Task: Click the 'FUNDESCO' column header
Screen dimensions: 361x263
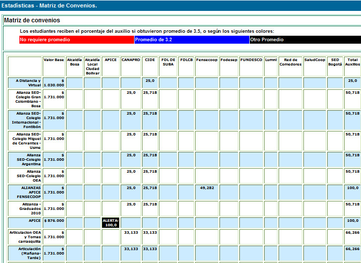Action: [251, 66]
